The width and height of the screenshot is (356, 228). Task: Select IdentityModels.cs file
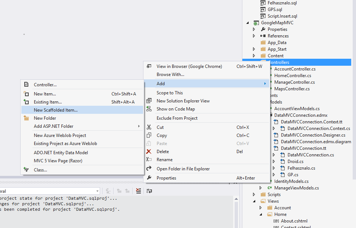coord(291,181)
